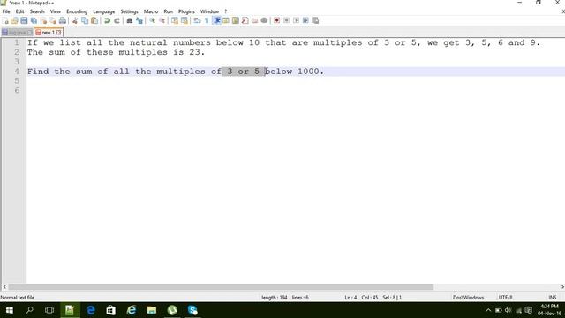565x318 pixels.
Task: Undo the last edit with the Undo icon
Action: point(107,20)
